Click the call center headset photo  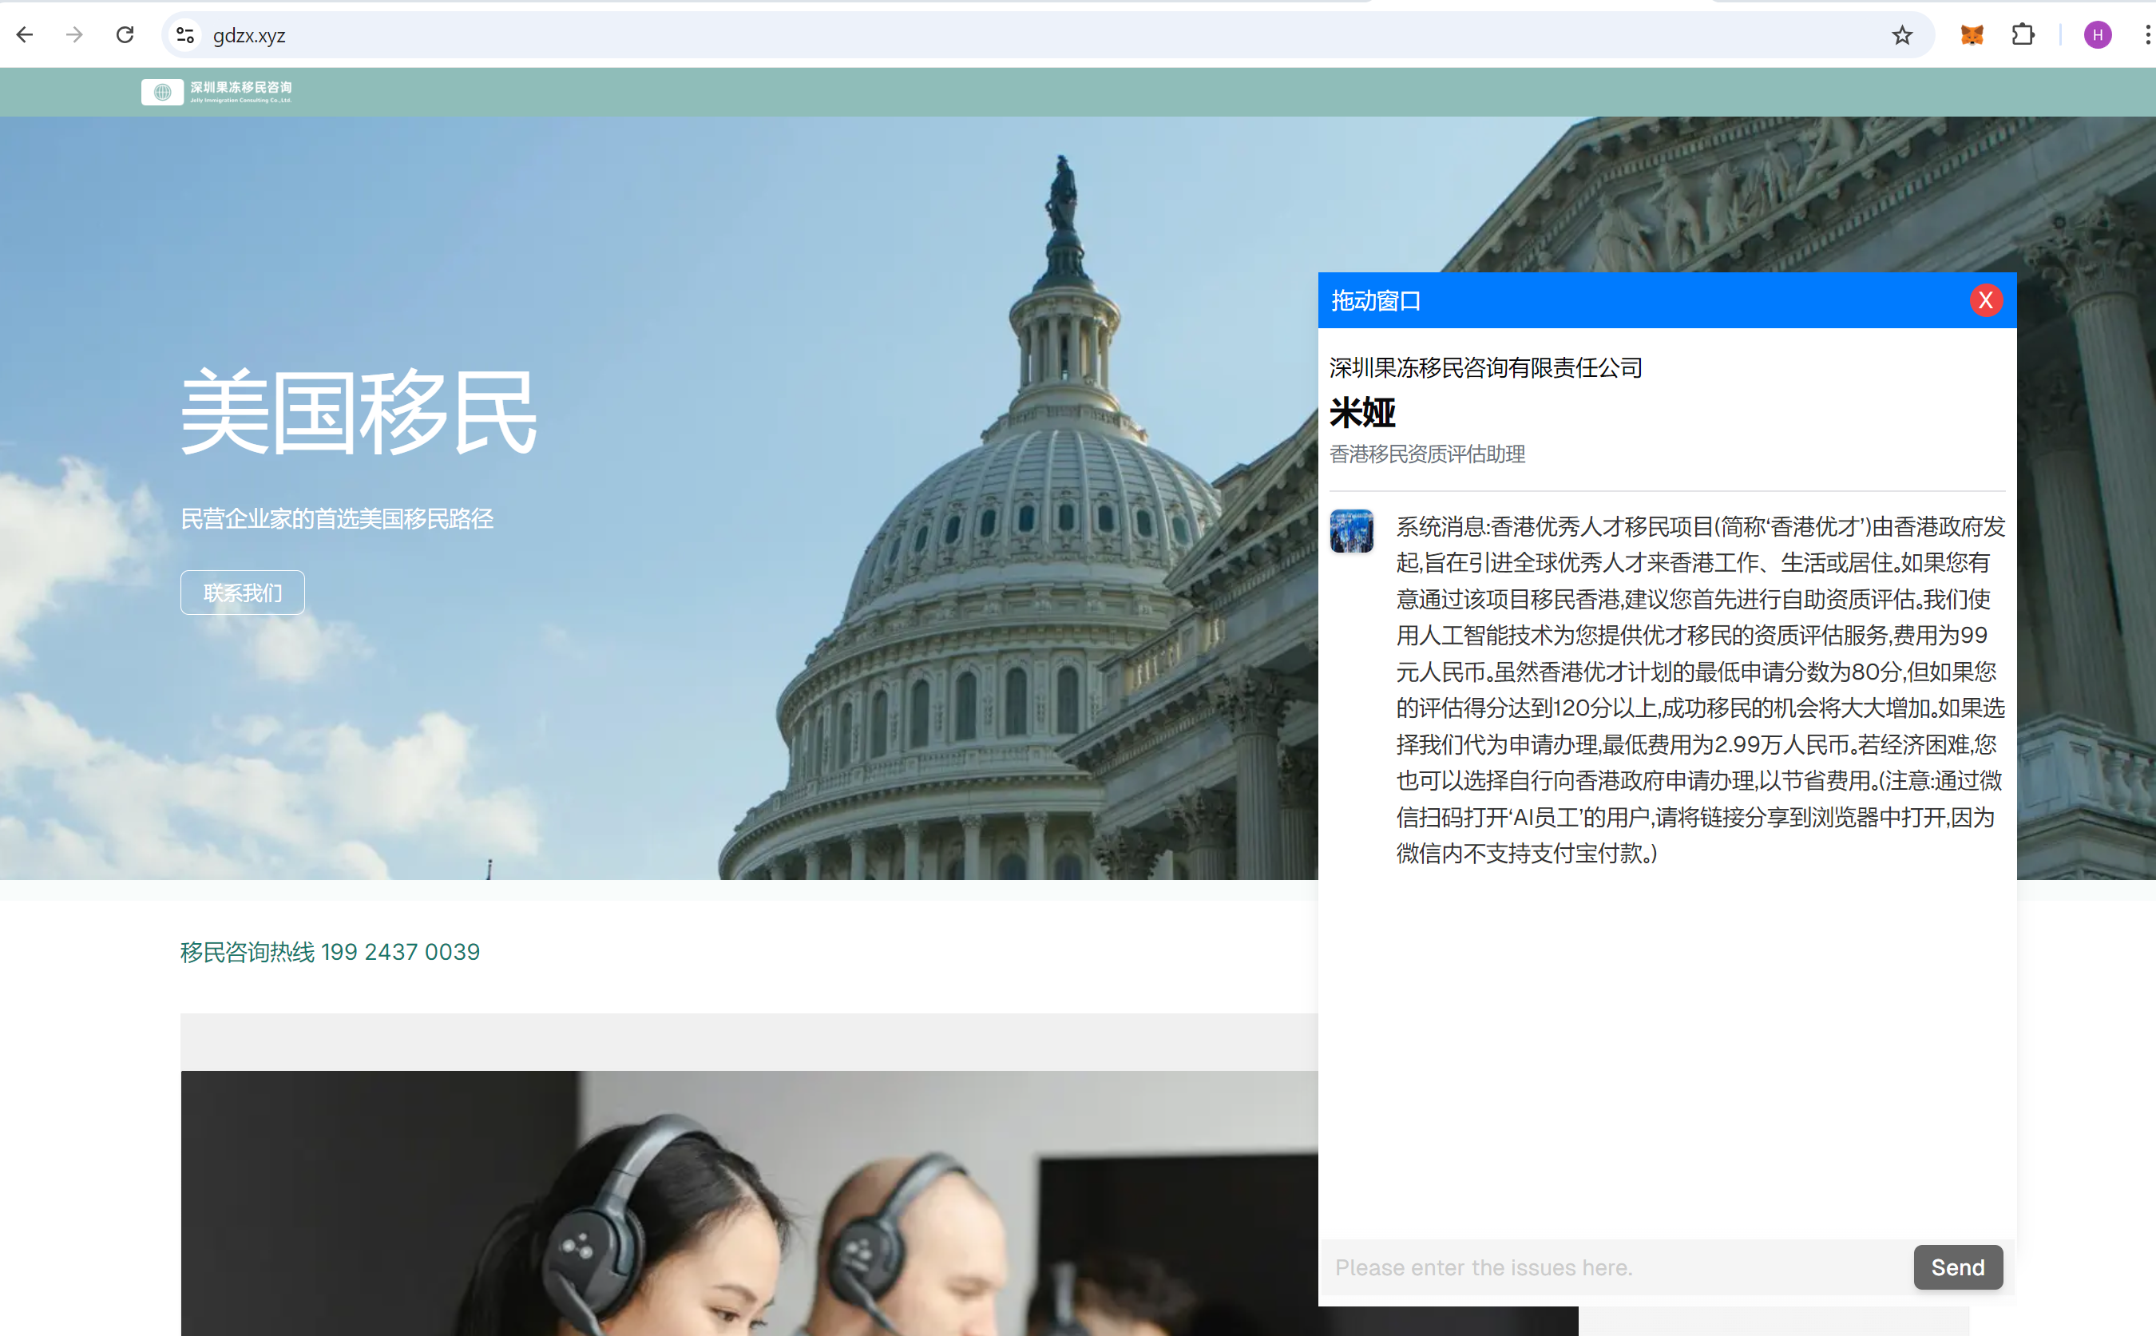coord(749,1203)
